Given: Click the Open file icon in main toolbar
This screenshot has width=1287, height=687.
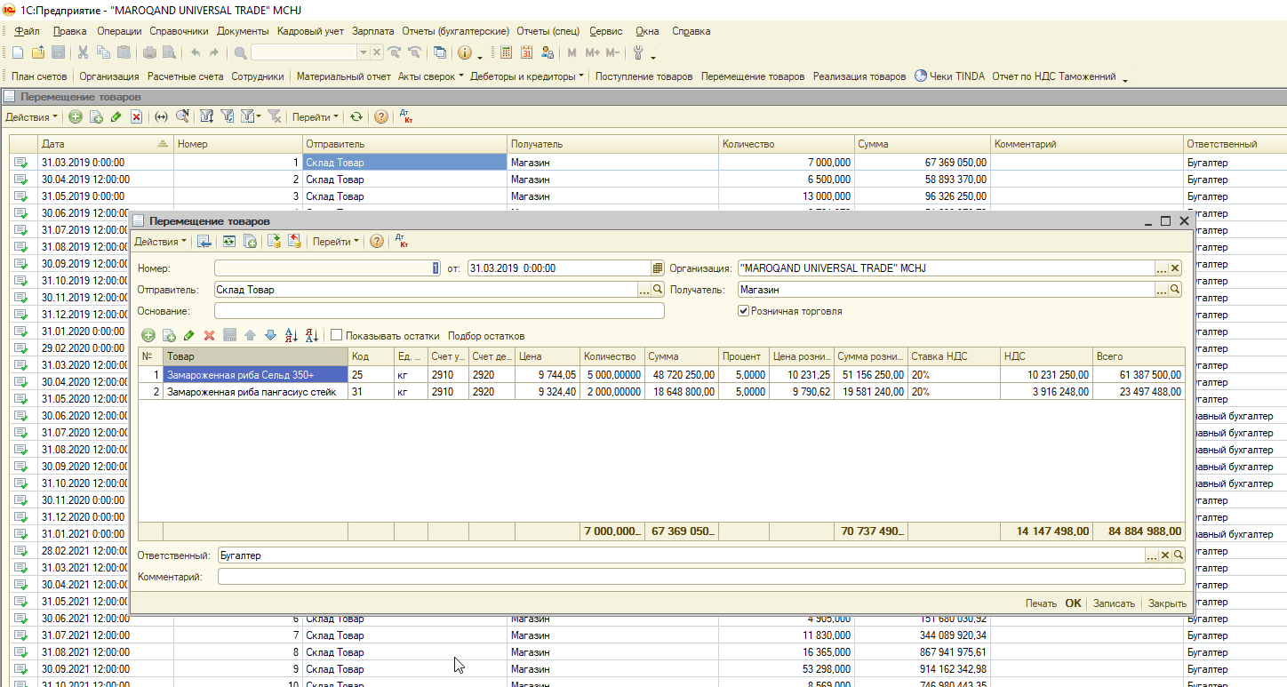Looking at the screenshot, I should coord(38,52).
